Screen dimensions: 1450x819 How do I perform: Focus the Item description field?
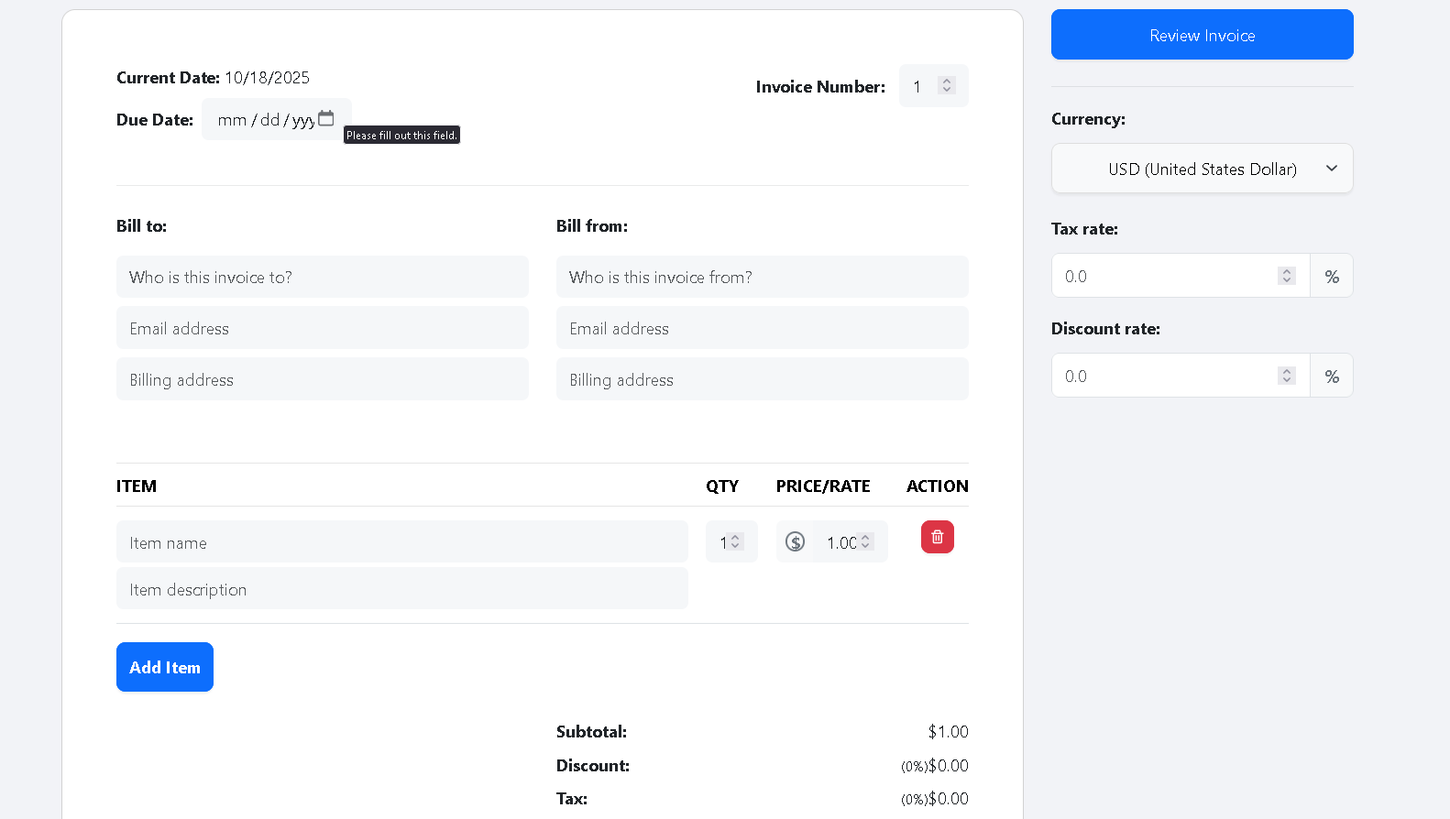coord(402,589)
